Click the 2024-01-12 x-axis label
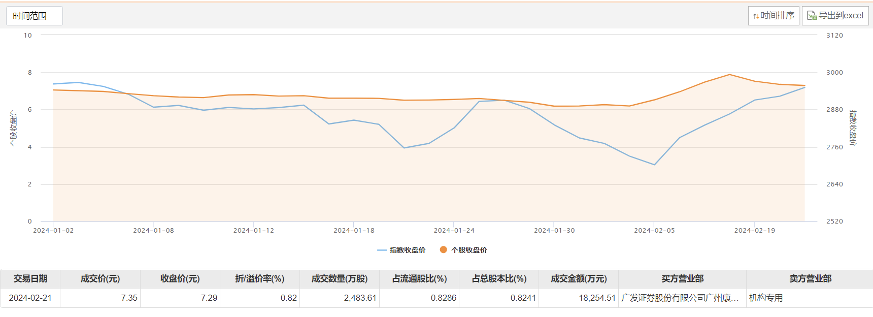Screen dimensions: 873x317 (254, 231)
